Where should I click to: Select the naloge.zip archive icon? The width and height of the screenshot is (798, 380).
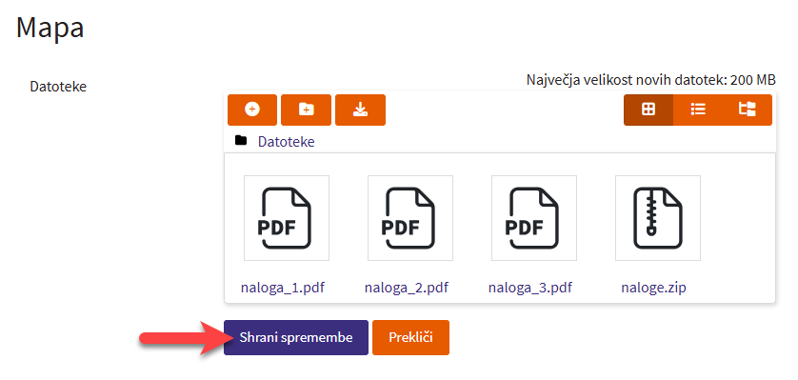point(657,218)
